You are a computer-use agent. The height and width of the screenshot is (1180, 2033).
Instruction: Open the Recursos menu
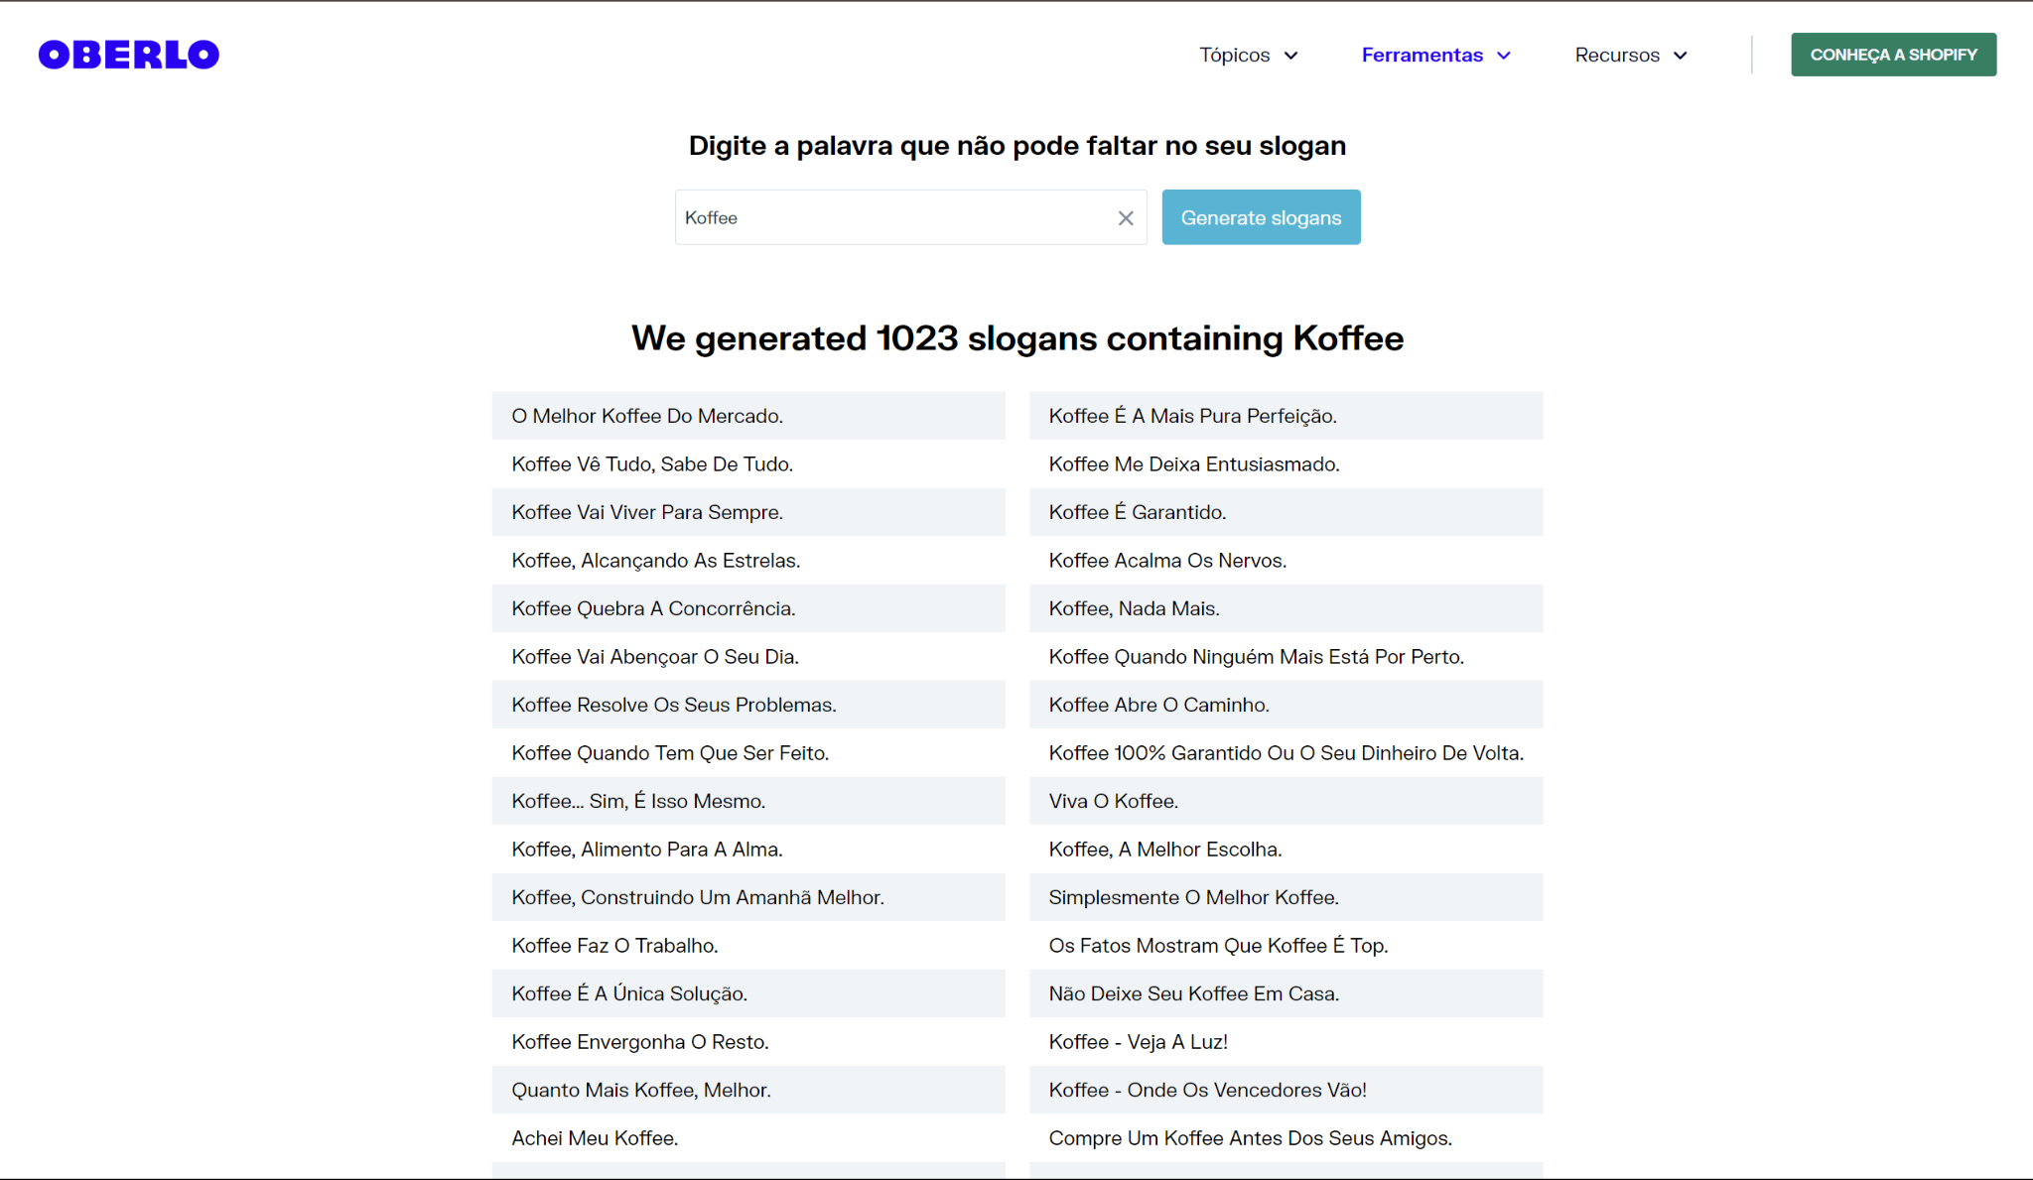1631,55
